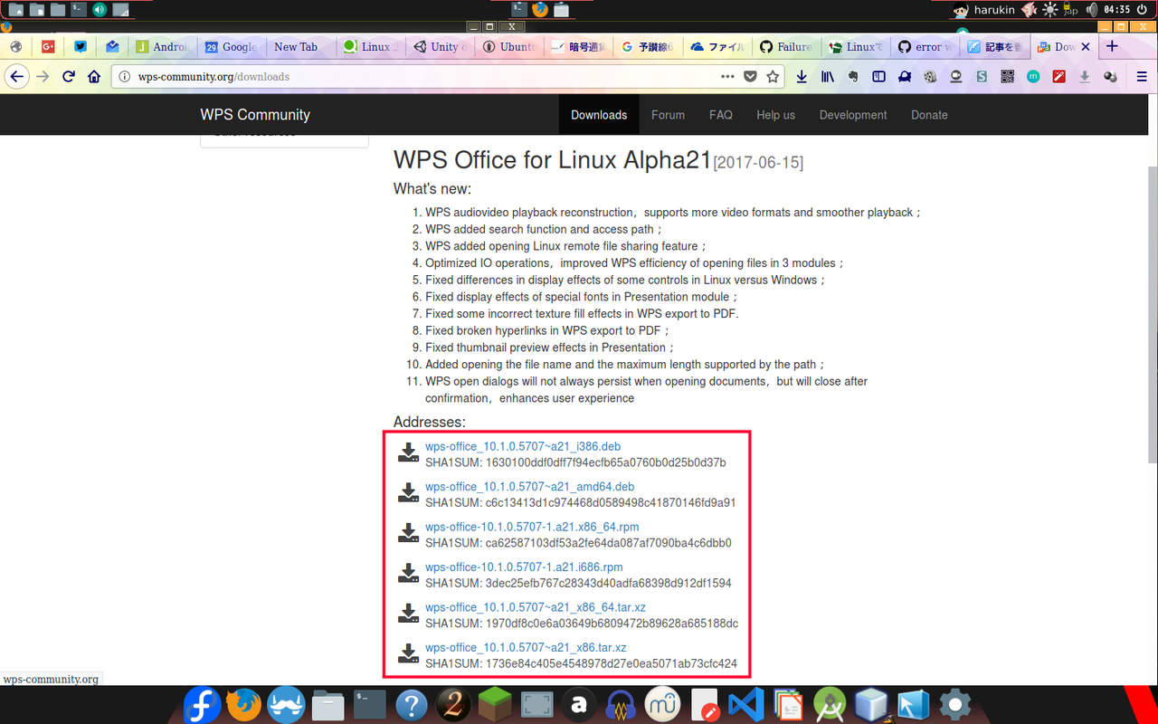Open system settings gear in the dock
Viewport: 1158px width, 724px height.
click(955, 704)
